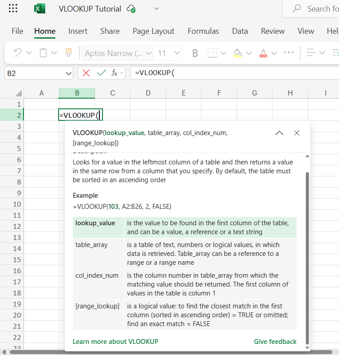Toggle Bold formatting

(195, 53)
